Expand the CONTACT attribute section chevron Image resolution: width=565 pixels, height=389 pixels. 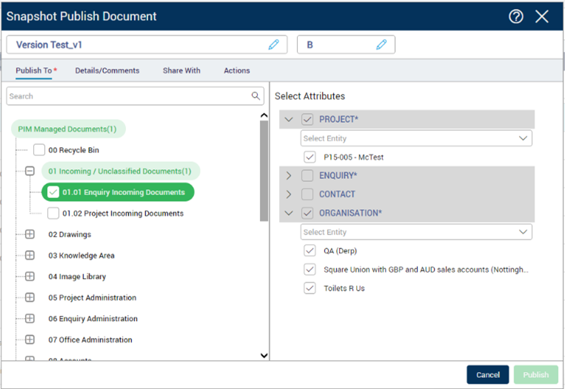click(289, 194)
